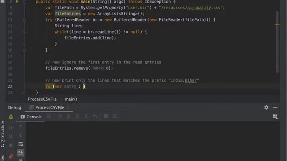Close the ProcessCSVFile debug tab

coord(68,108)
